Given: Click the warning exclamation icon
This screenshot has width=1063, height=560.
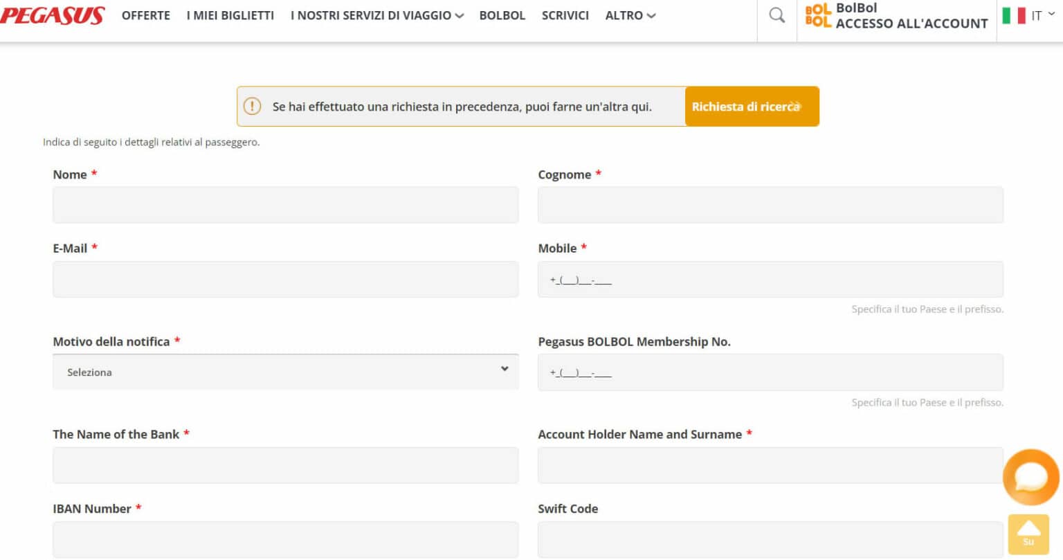Looking at the screenshot, I should pyautogui.click(x=253, y=107).
